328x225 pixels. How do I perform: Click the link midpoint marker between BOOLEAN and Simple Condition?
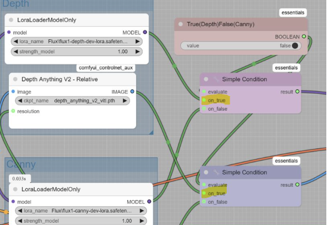pyautogui.click(x=254, y=64)
